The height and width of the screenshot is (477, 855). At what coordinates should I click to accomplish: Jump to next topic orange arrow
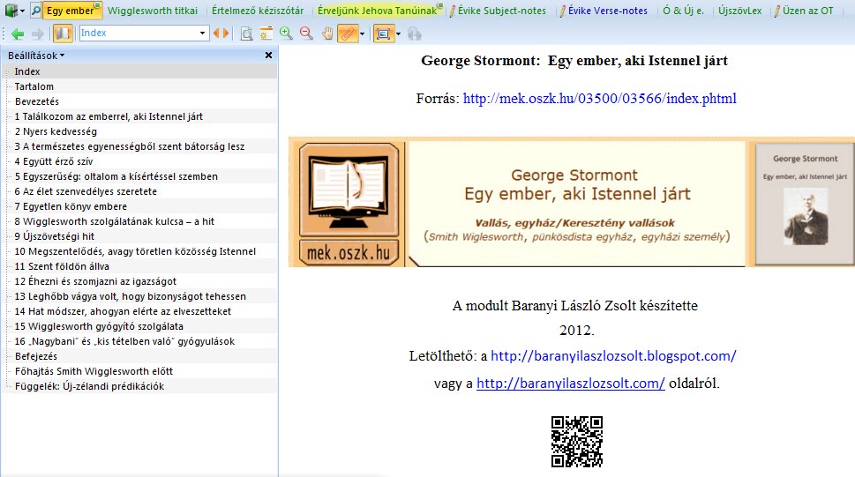(225, 34)
